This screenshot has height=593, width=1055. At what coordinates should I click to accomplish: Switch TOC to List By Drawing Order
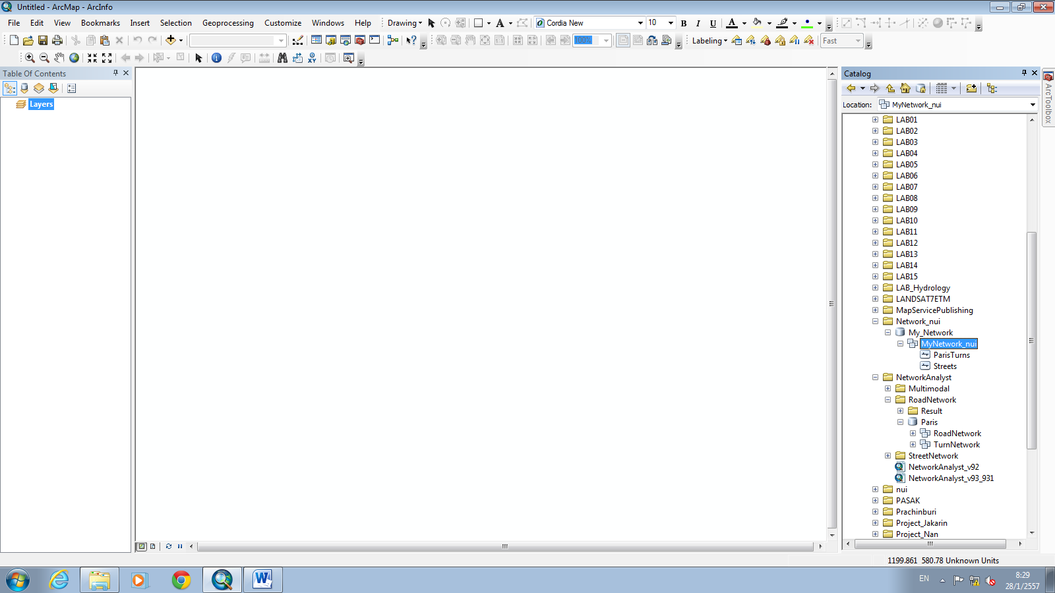[x=10, y=88]
